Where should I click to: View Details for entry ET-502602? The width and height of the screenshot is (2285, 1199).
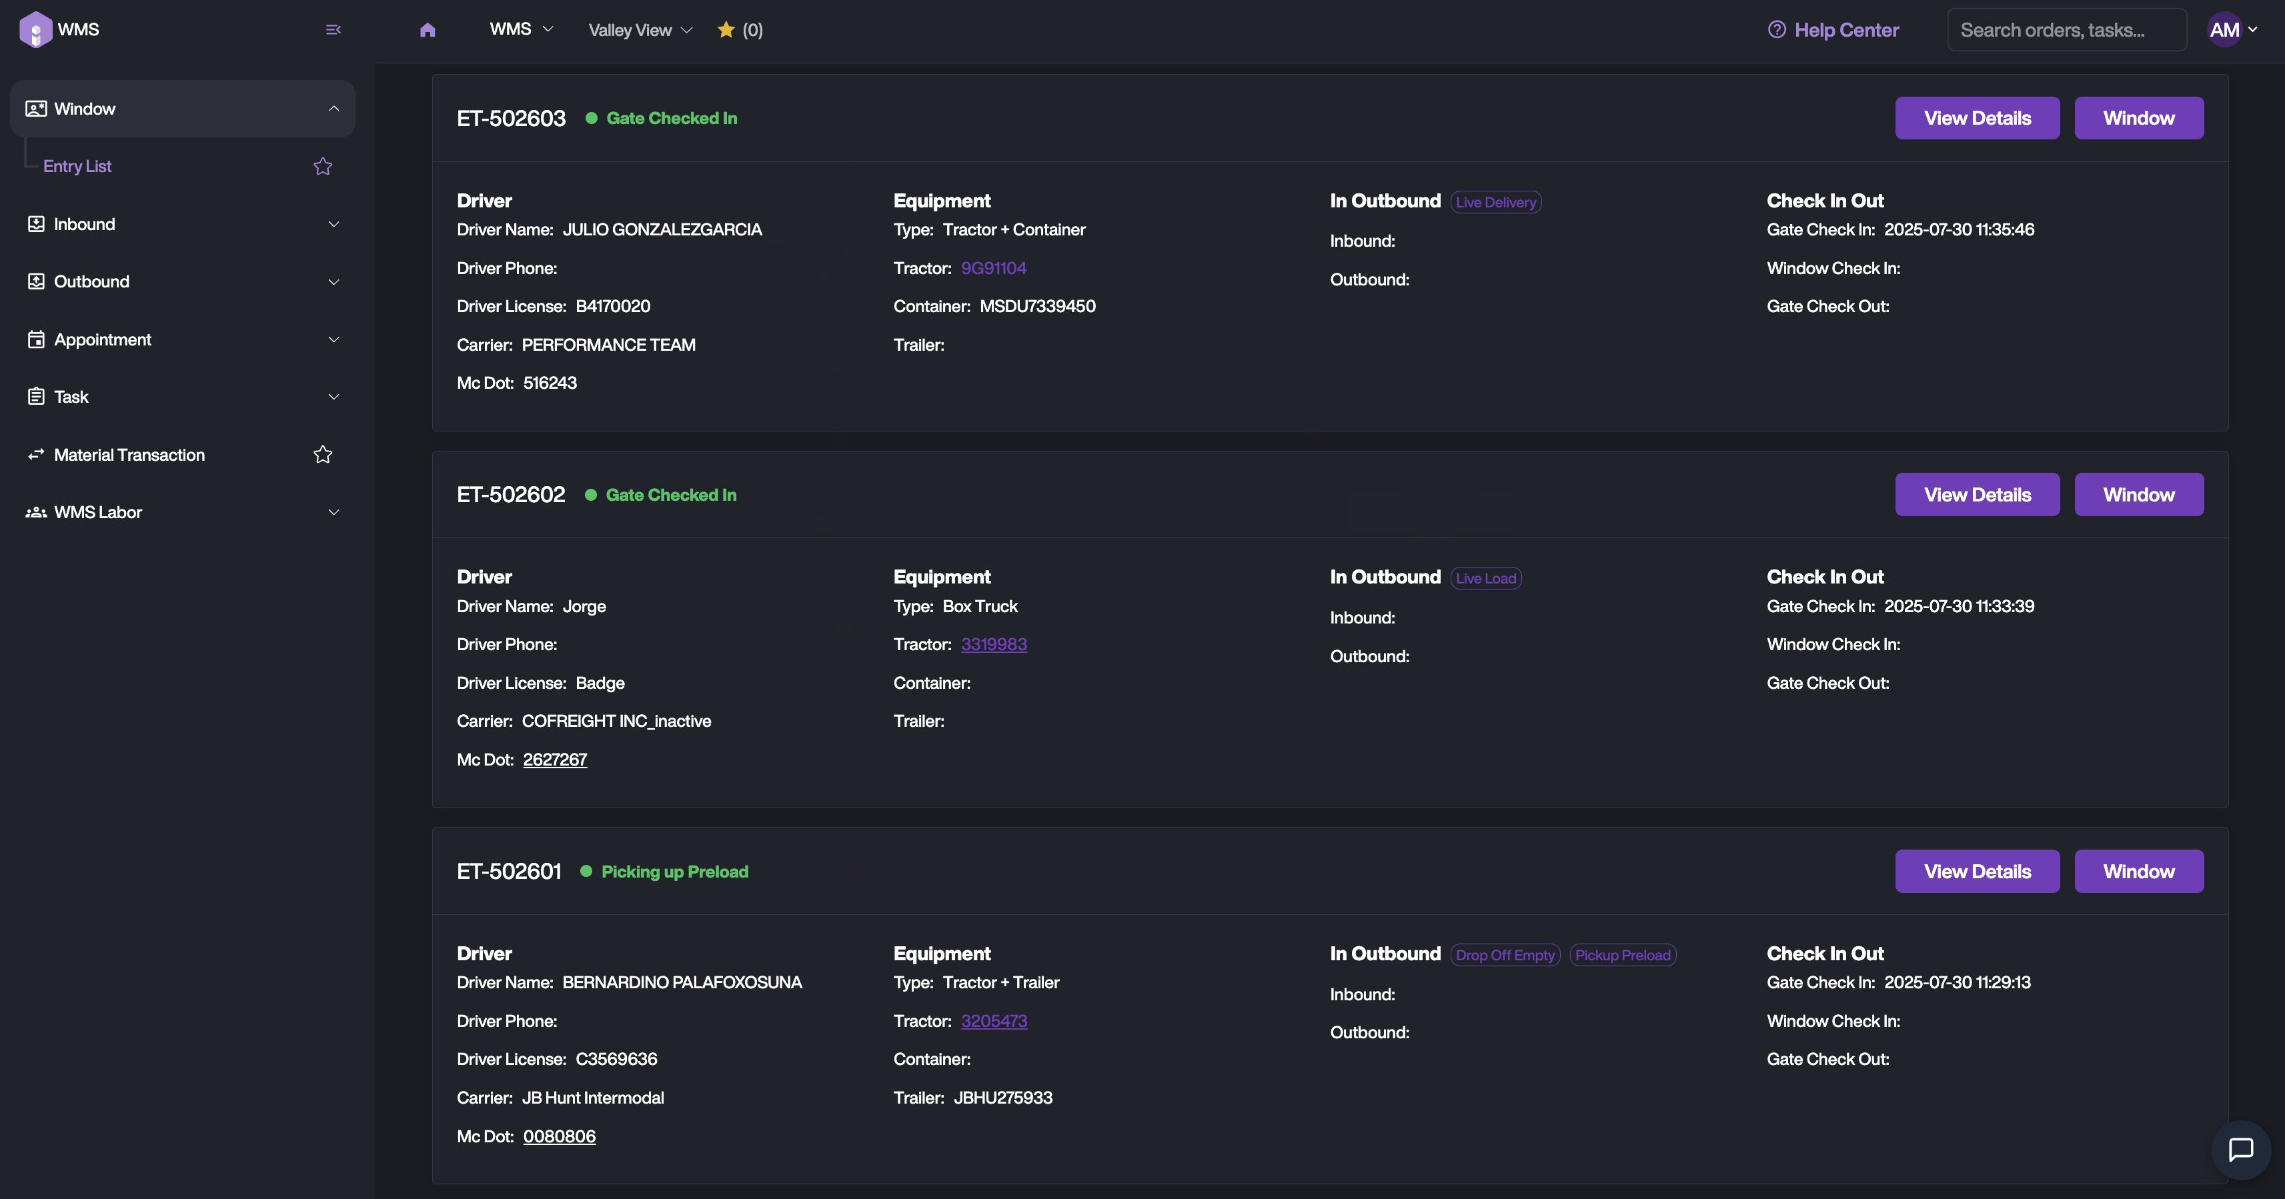(x=1978, y=494)
